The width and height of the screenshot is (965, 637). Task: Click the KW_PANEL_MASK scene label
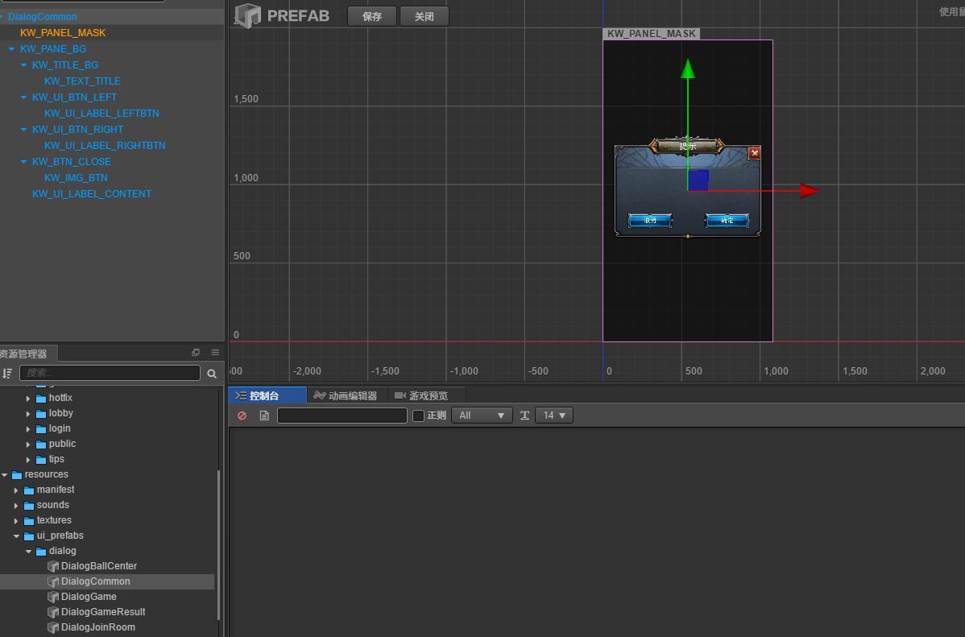[x=651, y=33]
